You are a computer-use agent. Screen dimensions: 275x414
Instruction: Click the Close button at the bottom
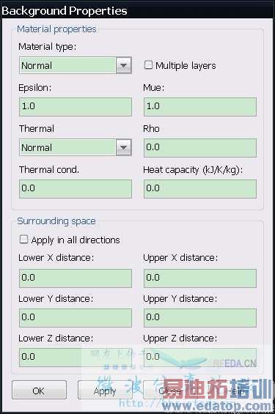point(170,391)
